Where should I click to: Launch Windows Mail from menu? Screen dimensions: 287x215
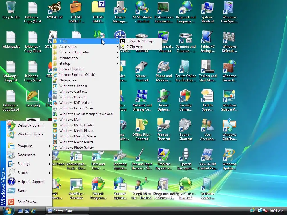tap(86, 119)
